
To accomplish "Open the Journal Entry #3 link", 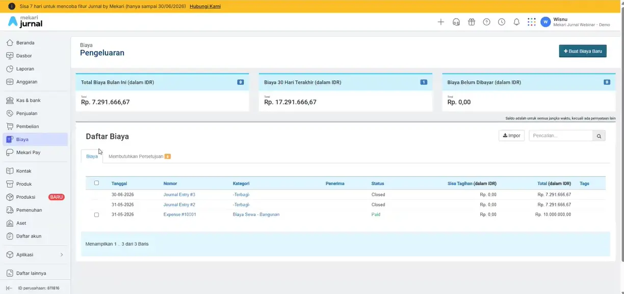I will (x=179, y=195).
